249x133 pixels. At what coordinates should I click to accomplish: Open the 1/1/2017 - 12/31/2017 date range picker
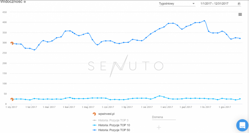pyautogui.click(x=218, y=4)
